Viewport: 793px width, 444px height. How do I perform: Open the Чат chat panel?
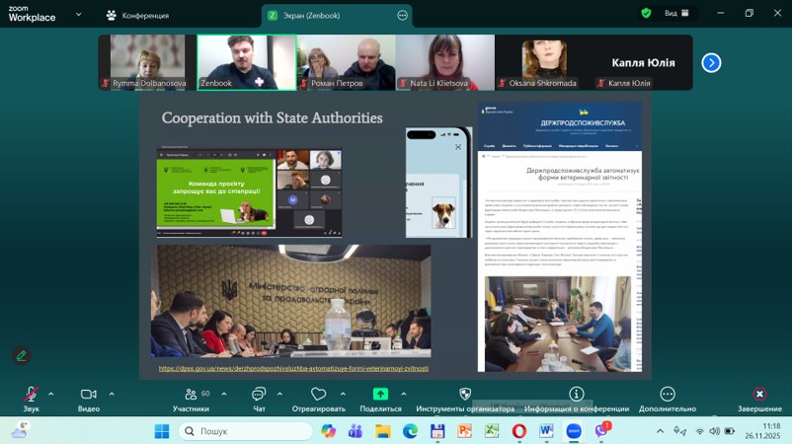point(259,395)
